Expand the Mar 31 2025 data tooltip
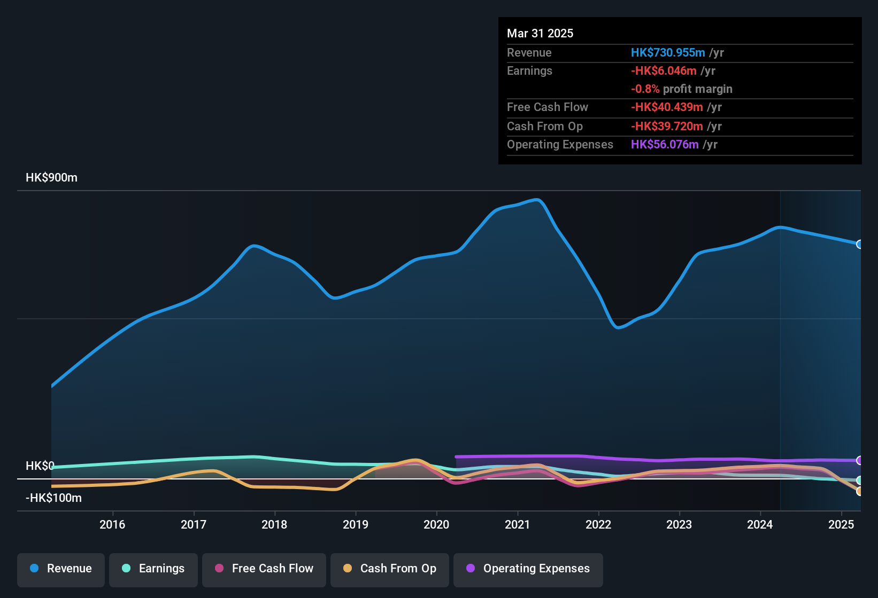The image size is (878, 598). click(x=680, y=91)
